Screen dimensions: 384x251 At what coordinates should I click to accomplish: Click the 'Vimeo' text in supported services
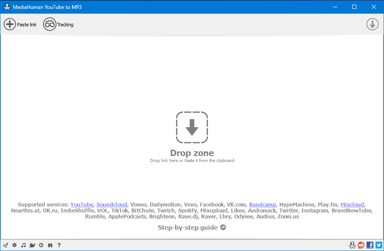(138, 205)
